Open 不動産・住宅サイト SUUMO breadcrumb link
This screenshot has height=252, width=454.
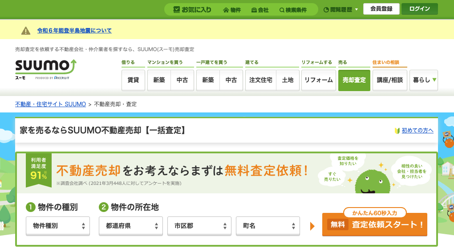tap(50, 104)
